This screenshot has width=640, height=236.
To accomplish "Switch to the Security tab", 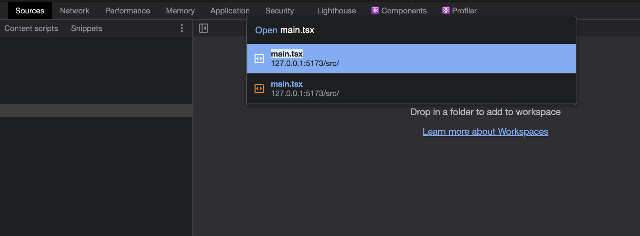I will (280, 10).
